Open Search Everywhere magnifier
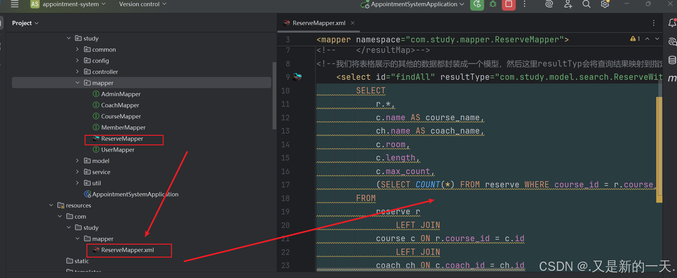 pyautogui.click(x=586, y=4)
